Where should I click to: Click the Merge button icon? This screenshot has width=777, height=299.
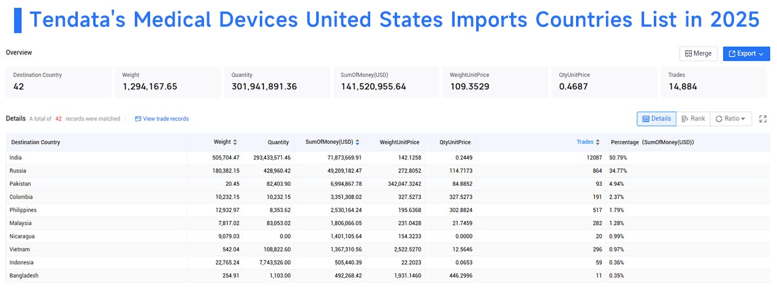coord(688,54)
